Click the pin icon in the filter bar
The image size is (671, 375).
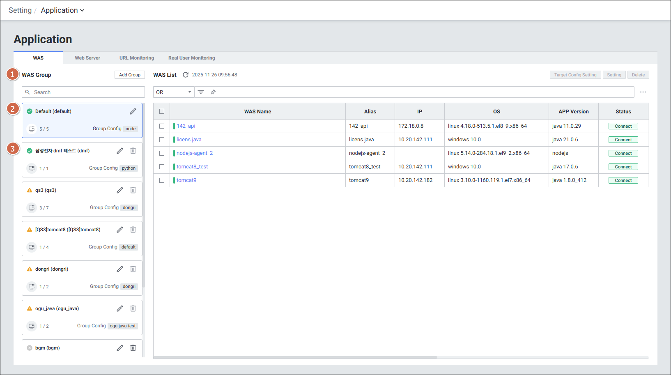pos(213,92)
